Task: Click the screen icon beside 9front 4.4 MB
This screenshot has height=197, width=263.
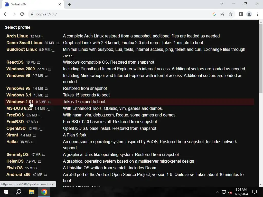Action: tap(34, 135)
